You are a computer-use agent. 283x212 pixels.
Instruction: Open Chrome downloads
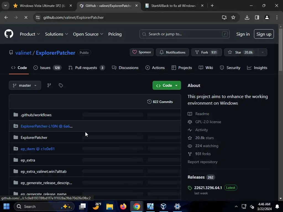pos(247,17)
